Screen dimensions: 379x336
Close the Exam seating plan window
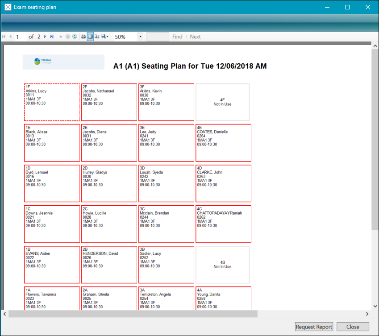pos(367,7)
